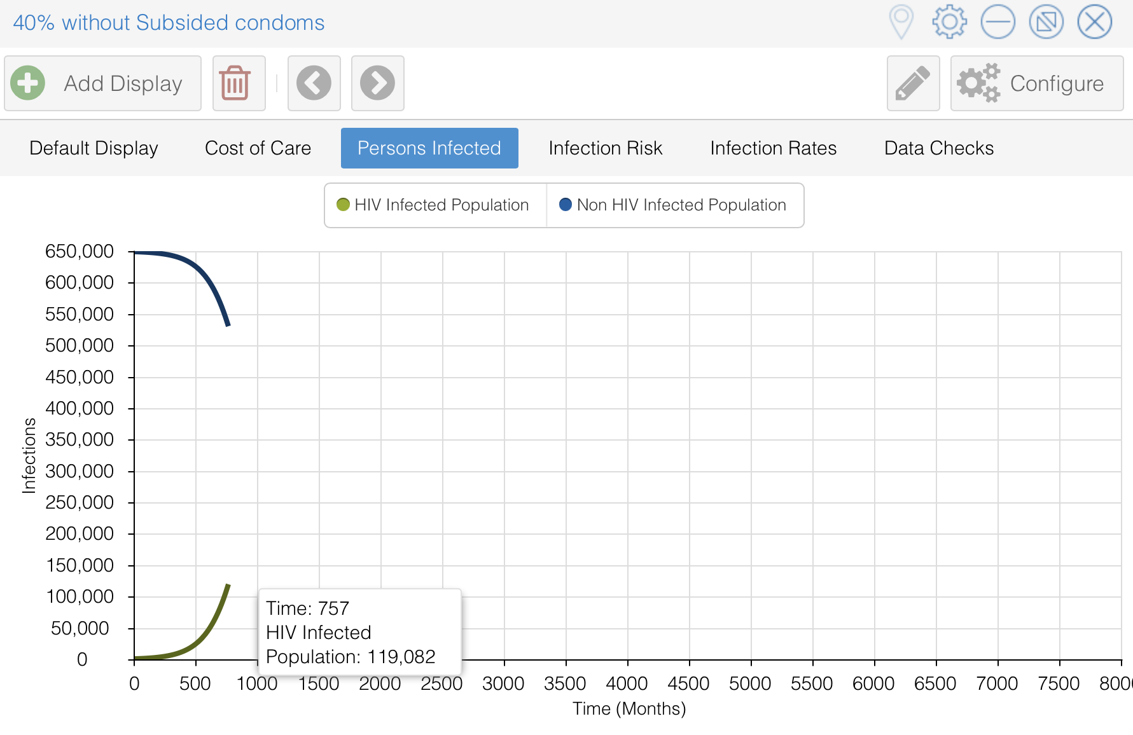The height and width of the screenshot is (735, 1133).
Task: Open settings gear icon in title bar
Action: point(949,22)
